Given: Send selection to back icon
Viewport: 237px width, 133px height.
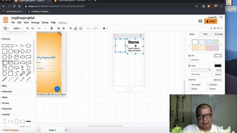Looking at the screenshot, I should 64,28.
